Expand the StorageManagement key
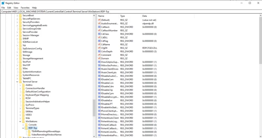The height and width of the screenshot is (138, 262). (x=17, y=59)
